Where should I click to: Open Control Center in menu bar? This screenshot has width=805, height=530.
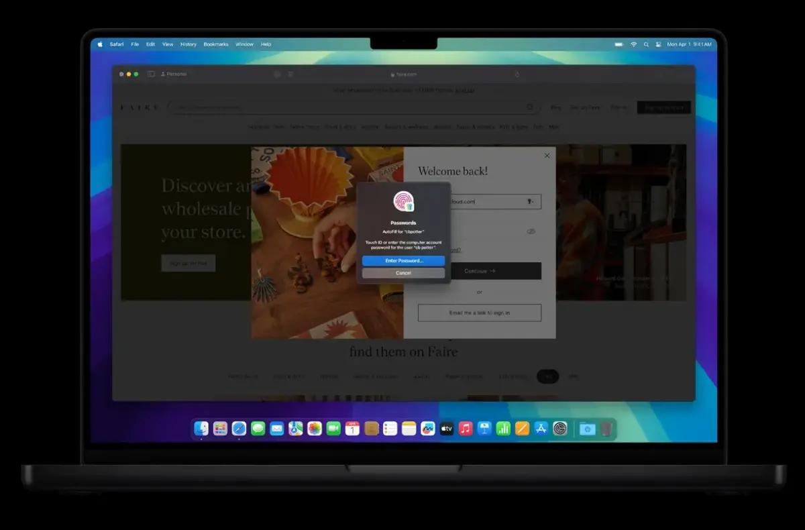pyautogui.click(x=657, y=44)
